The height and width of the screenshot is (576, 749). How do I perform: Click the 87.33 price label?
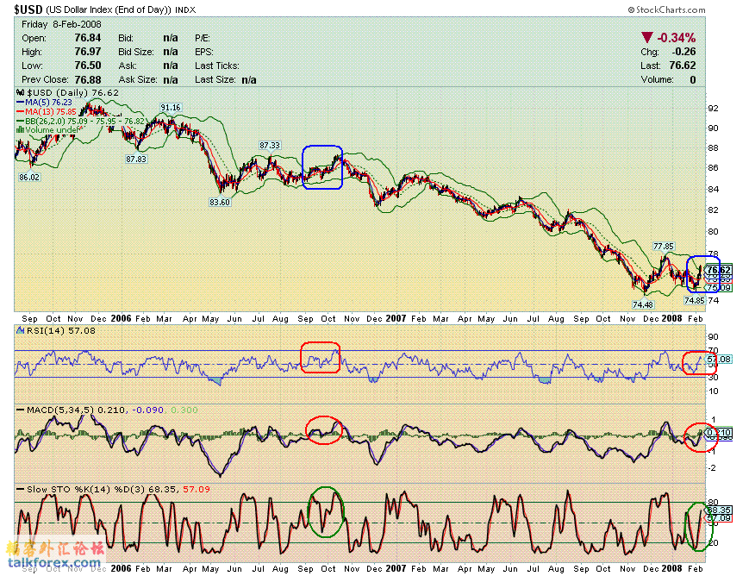(270, 145)
